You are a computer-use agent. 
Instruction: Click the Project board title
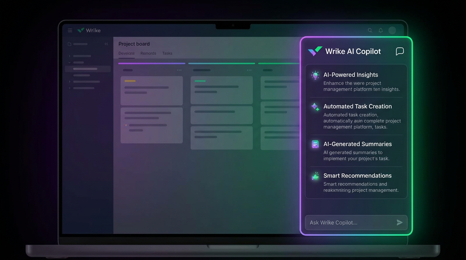134,44
